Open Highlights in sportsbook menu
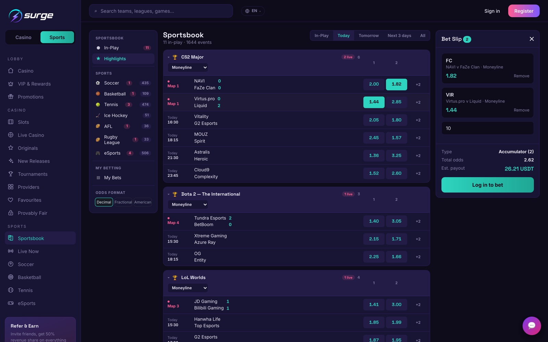The width and height of the screenshot is (548, 342). [x=123, y=59]
